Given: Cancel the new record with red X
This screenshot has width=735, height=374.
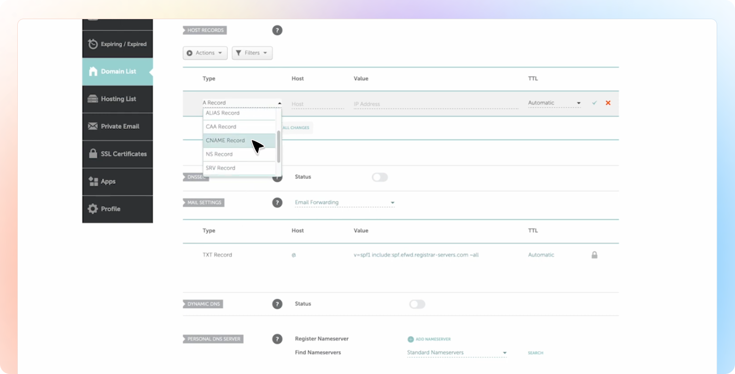Looking at the screenshot, I should [608, 103].
